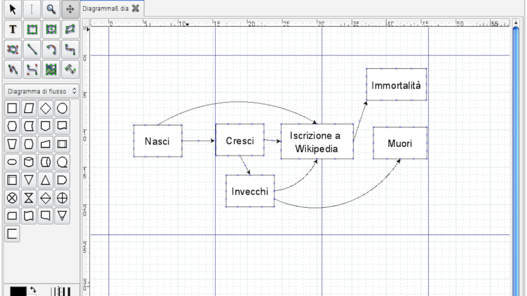This screenshot has height=296, width=527.
Task: Pick the split diamond sort shape
Action: [x=45, y=198]
